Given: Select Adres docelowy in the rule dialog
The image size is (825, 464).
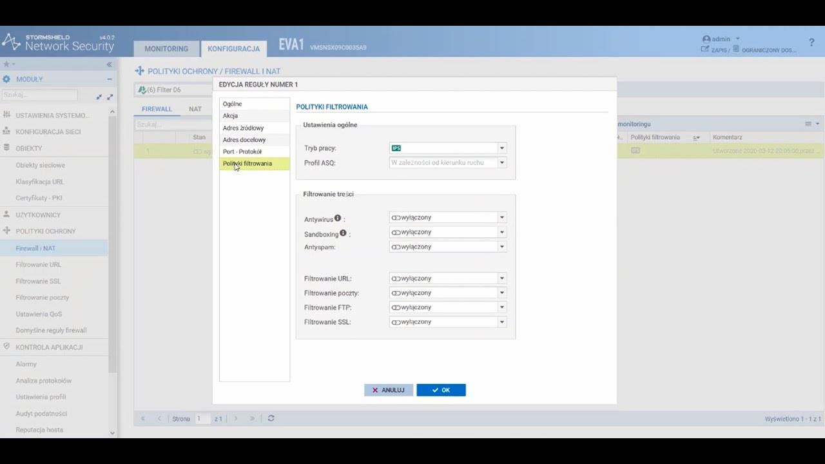Looking at the screenshot, I should tap(255, 140).
